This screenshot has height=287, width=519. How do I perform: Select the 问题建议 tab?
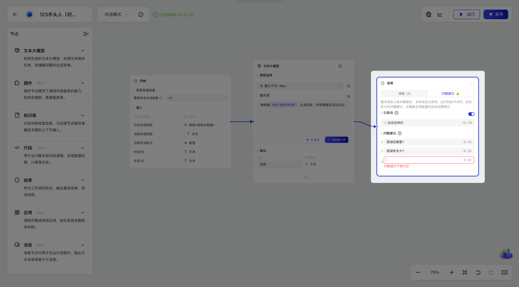(x=450, y=94)
